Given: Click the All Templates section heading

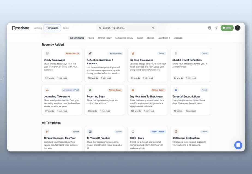Looking at the screenshot, I should tap(51, 123).
